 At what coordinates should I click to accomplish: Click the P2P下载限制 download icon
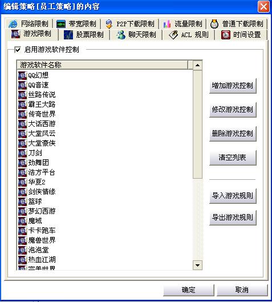(109, 24)
